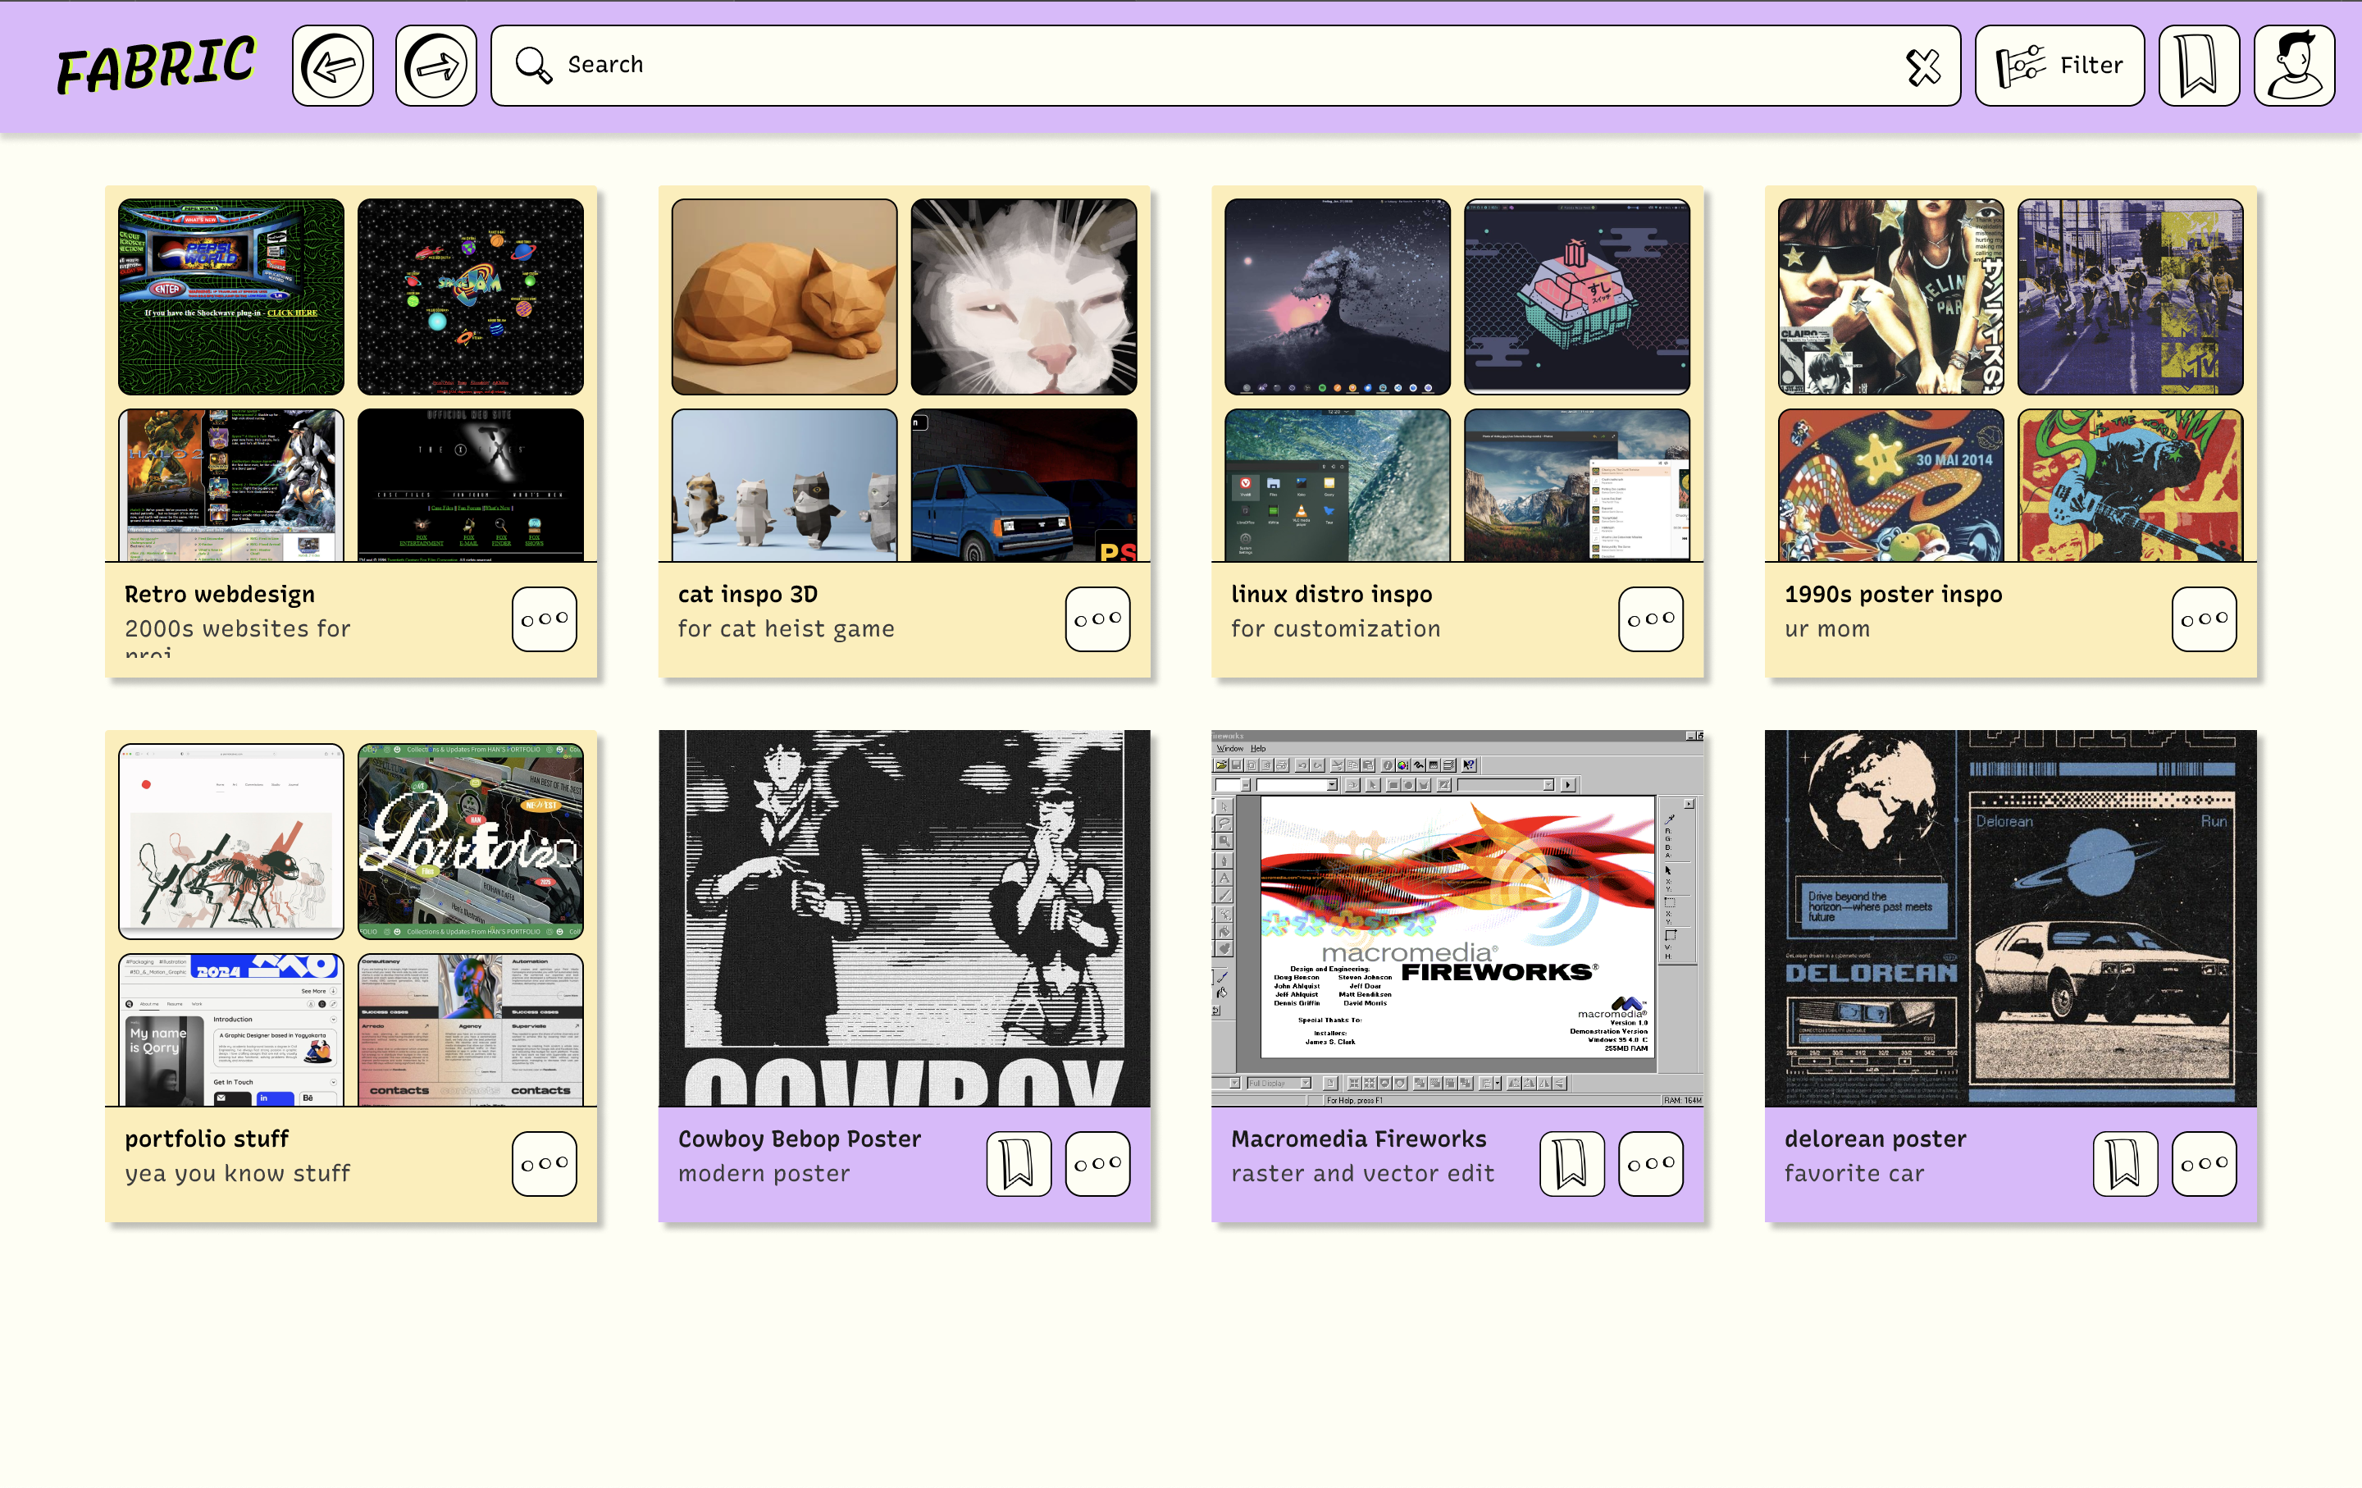Open the portfolio stuff collection title
The height and width of the screenshot is (1488, 2362).
[x=207, y=1139]
